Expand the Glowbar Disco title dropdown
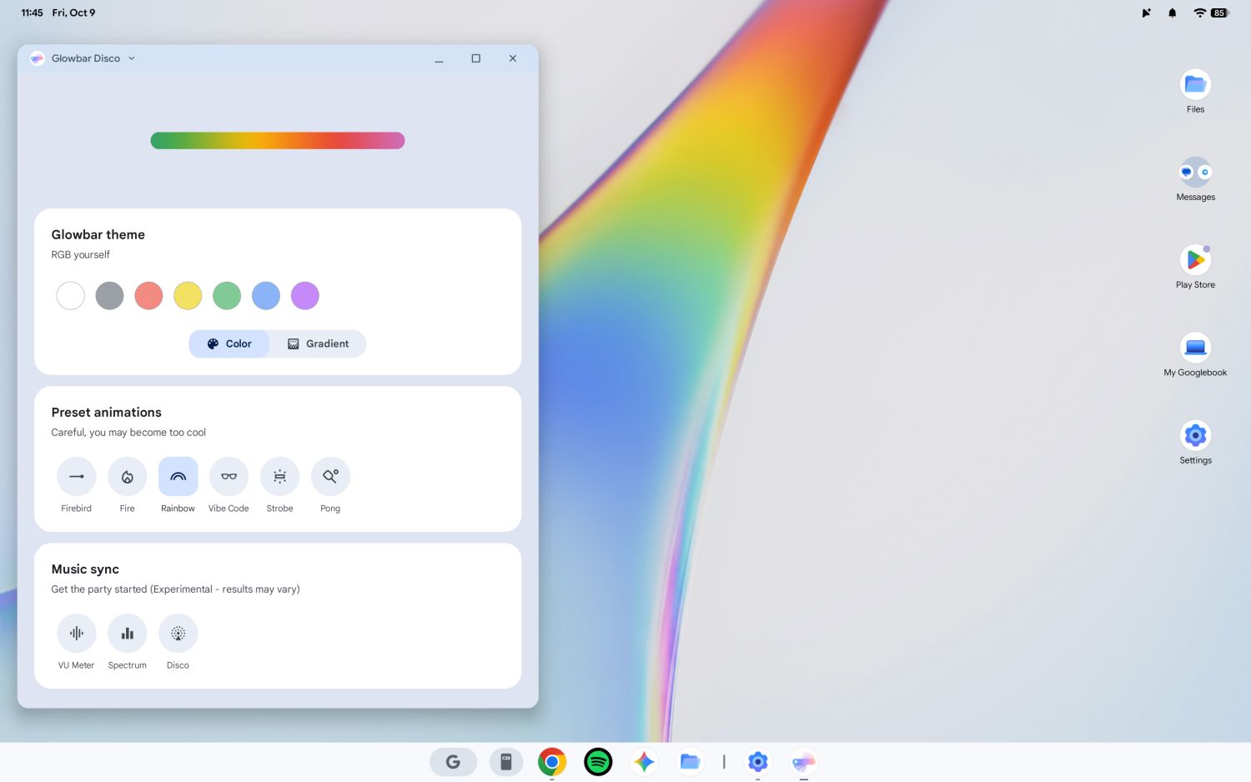This screenshot has height=782, width=1251. coord(132,58)
